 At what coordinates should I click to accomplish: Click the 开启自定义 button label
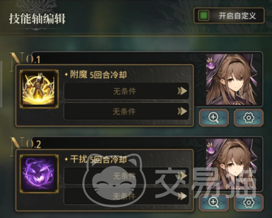237,16
